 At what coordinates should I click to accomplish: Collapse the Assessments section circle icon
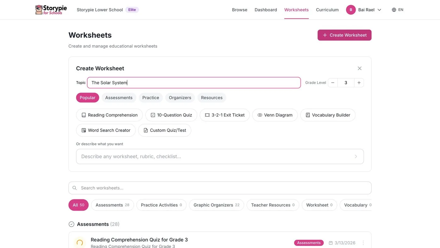(x=71, y=224)
